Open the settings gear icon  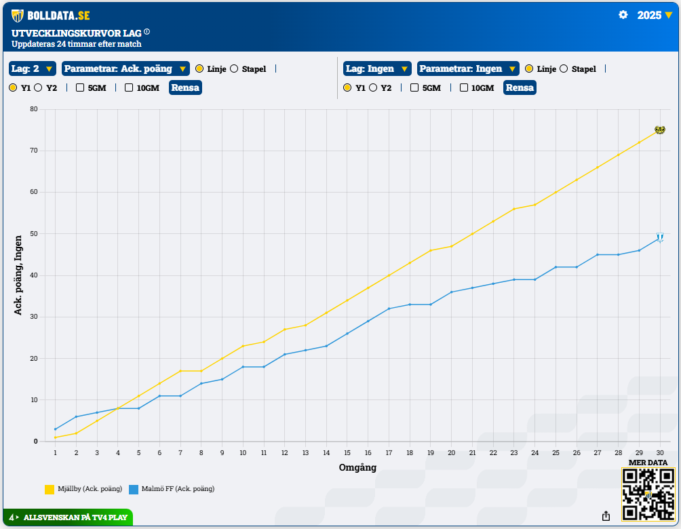tap(623, 15)
